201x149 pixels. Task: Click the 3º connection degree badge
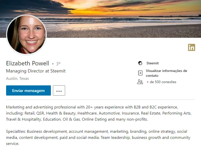click(58, 64)
